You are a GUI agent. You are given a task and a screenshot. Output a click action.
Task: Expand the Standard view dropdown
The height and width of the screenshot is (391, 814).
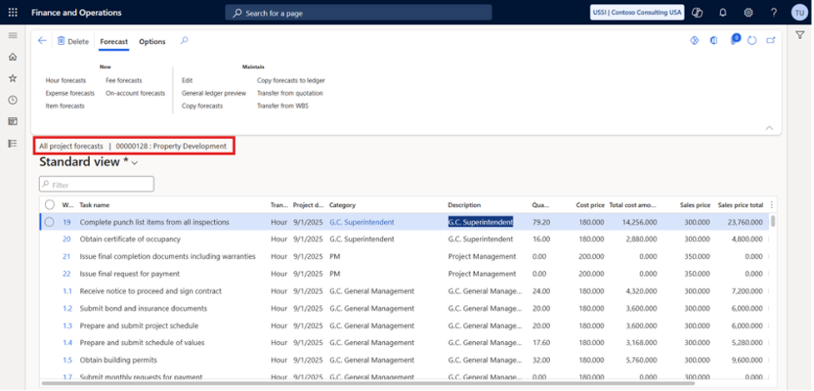tap(134, 163)
